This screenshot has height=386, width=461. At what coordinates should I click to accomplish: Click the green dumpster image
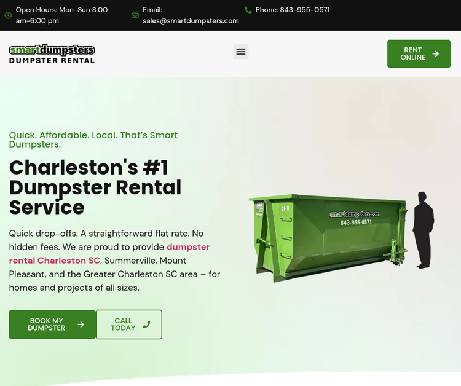click(328, 237)
